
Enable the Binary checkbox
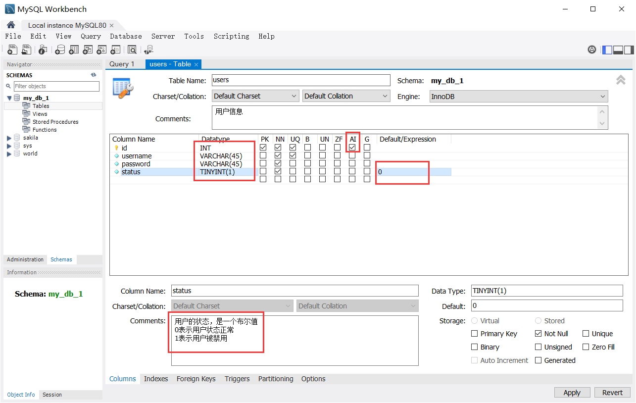[475, 347]
